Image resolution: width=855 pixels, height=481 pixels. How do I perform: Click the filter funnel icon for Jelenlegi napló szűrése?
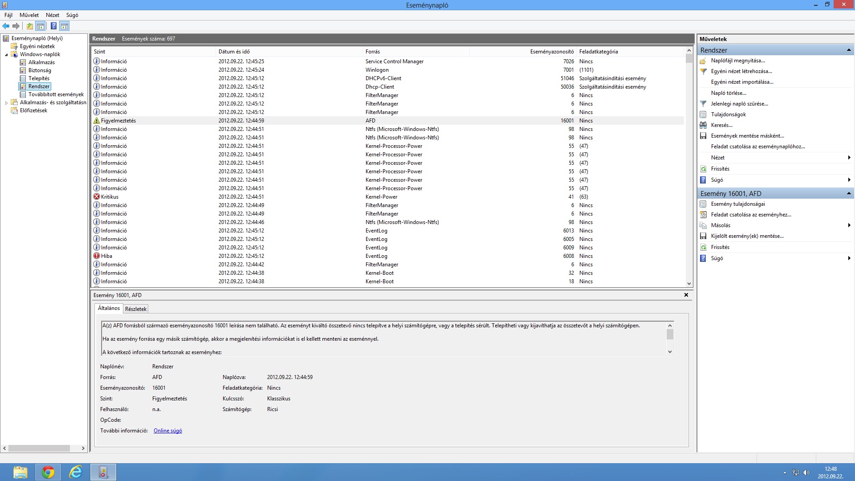tap(703, 104)
